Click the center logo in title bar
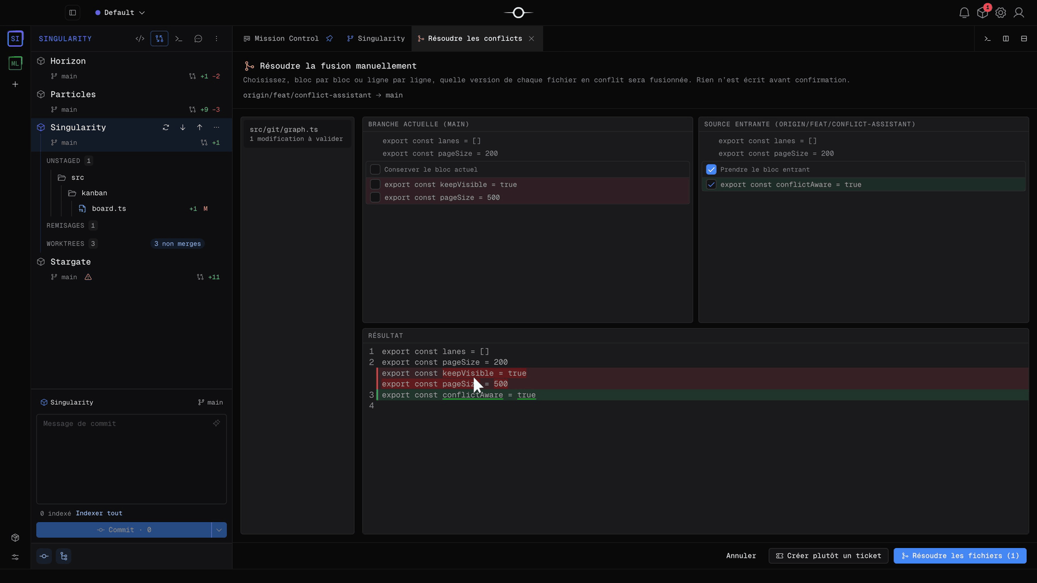 (x=518, y=12)
